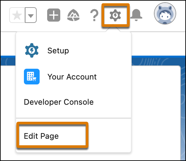The width and height of the screenshot is (186, 161).
Task: Open the Notifications bell
Action: point(136,15)
